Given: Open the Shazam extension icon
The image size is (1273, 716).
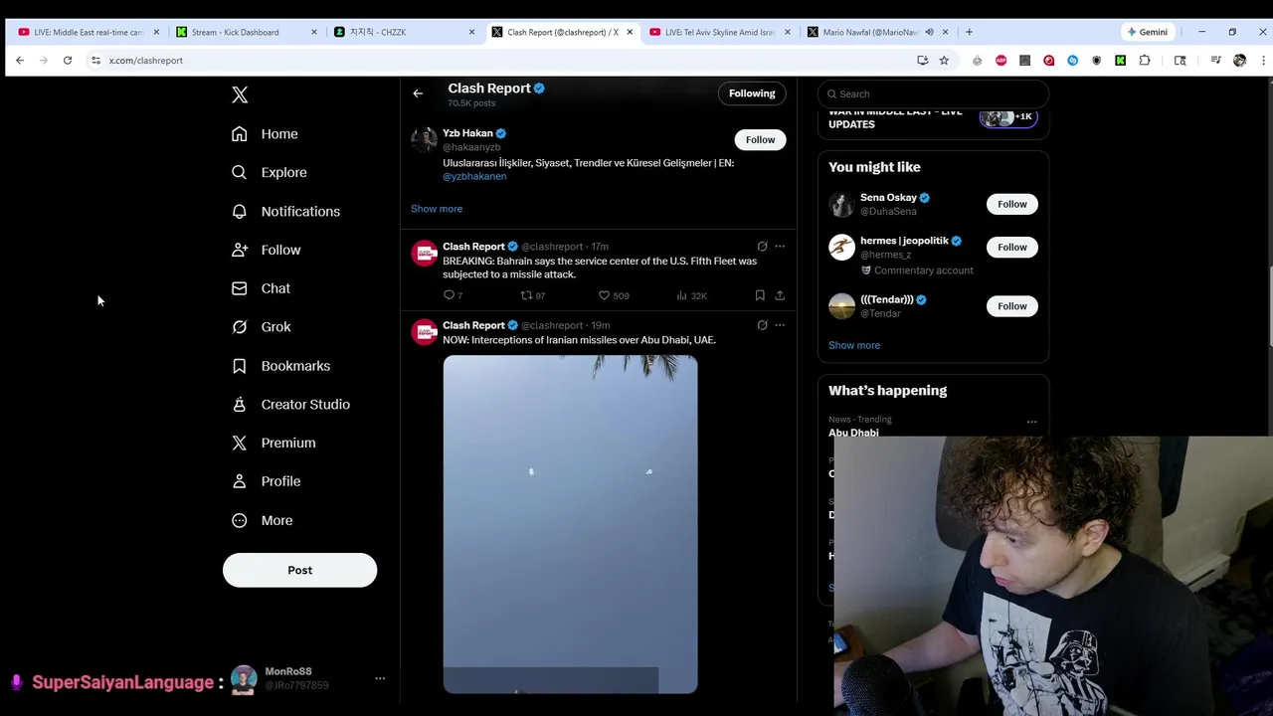Looking at the screenshot, I should 1072,61.
